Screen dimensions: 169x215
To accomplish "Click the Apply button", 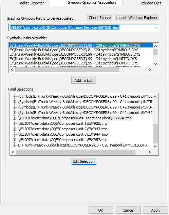I will click(156, 210).
